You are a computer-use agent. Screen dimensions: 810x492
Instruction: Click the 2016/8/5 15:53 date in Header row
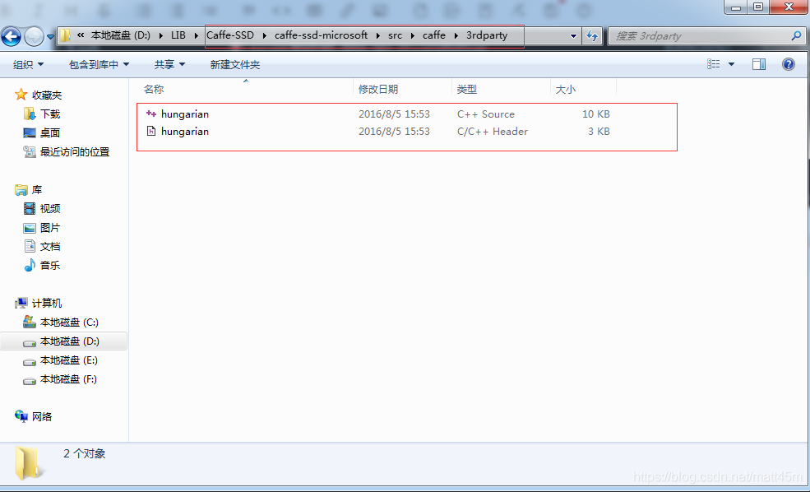tap(394, 132)
